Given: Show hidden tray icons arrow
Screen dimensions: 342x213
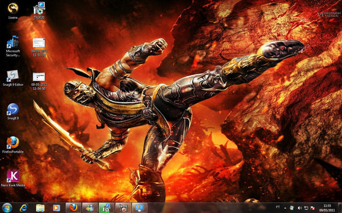Looking at the screenshot, I should point(285,208).
